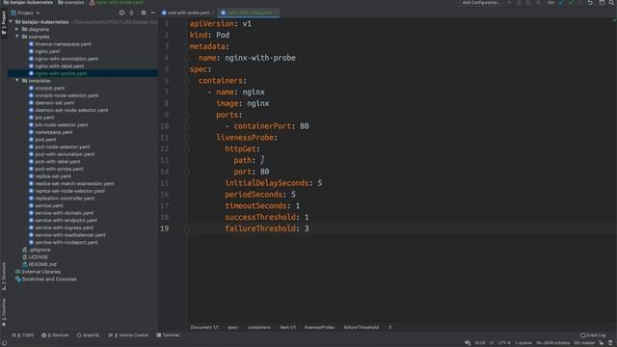Select service.yaml template file
617x347 pixels.
49,205
